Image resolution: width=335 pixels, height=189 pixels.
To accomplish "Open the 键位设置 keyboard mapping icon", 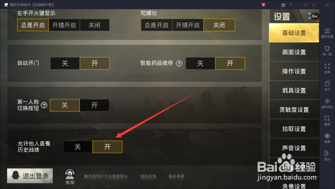I will coord(327,33).
